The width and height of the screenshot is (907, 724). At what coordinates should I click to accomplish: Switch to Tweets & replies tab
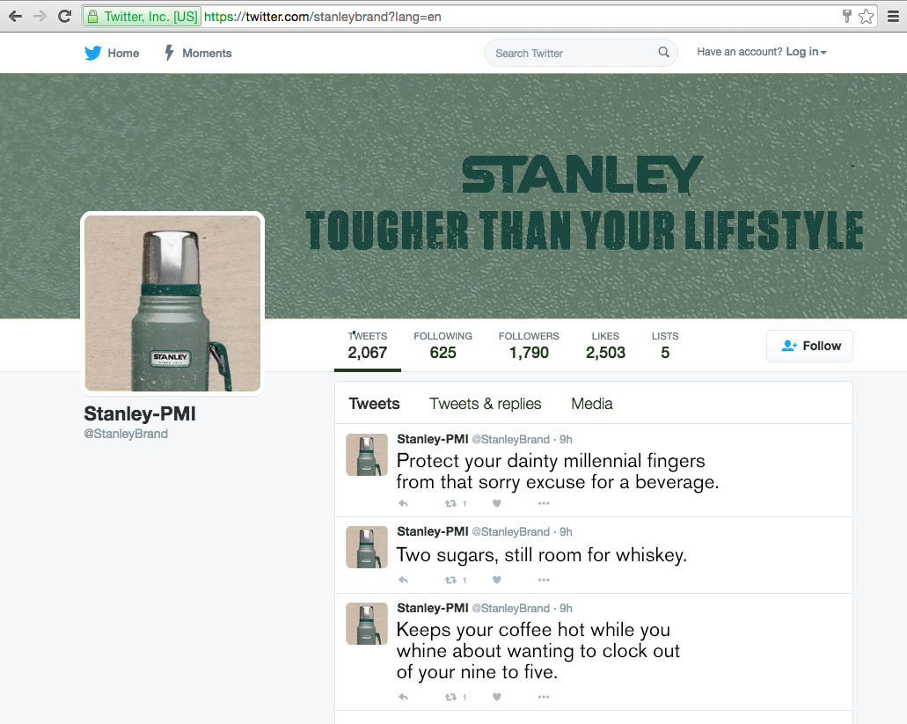pyautogui.click(x=485, y=404)
